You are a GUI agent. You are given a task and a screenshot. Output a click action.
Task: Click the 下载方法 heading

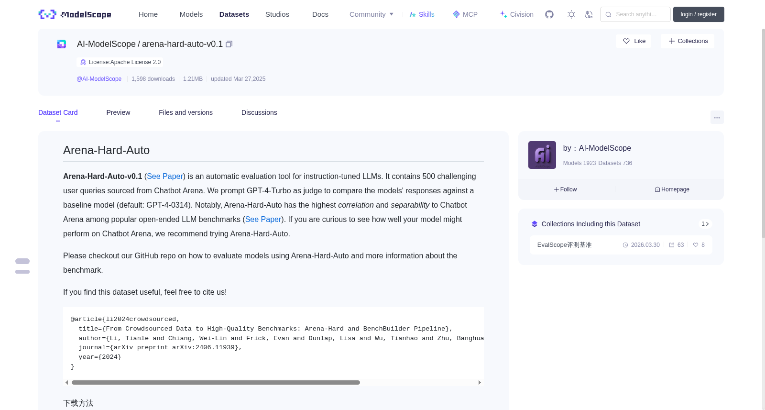tap(78, 403)
